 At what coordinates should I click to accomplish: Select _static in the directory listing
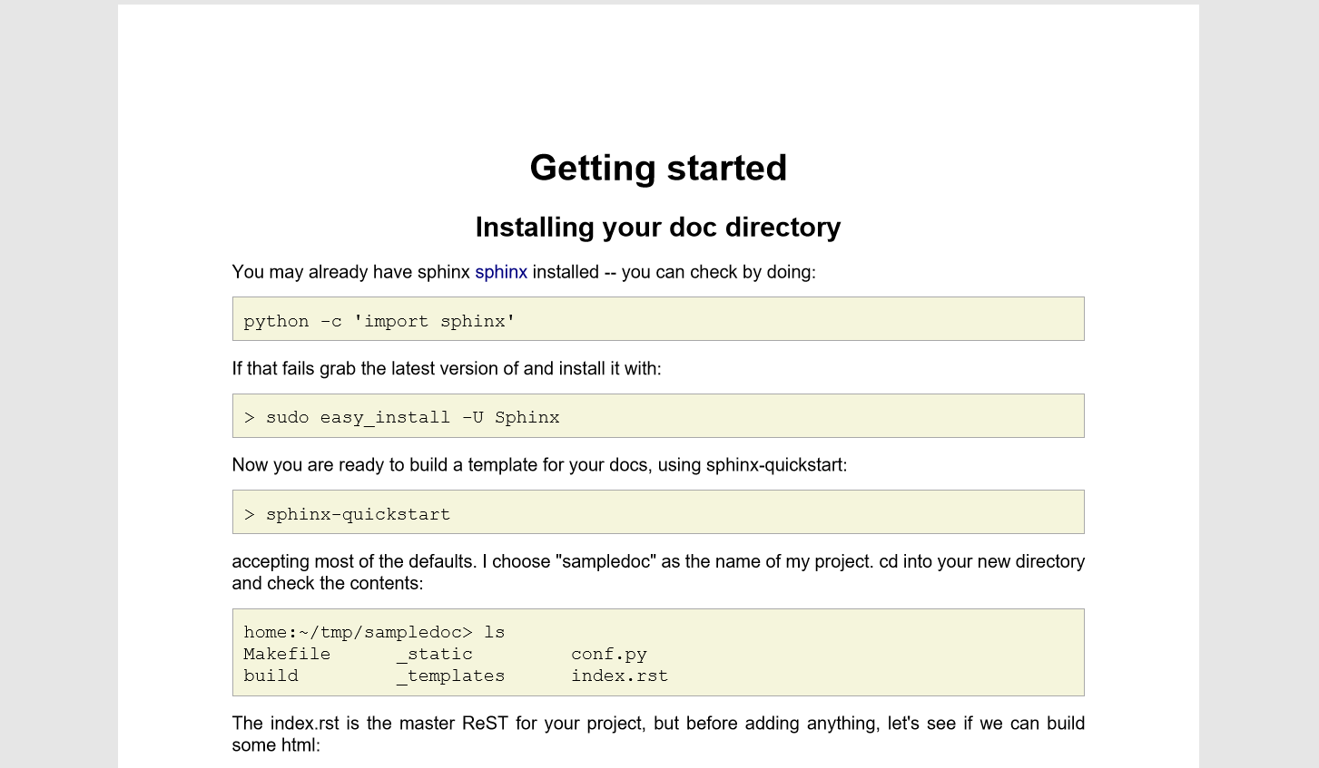click(435, 654)
